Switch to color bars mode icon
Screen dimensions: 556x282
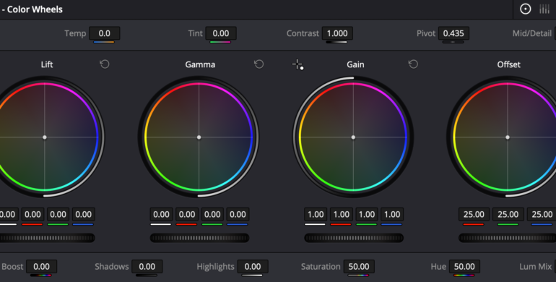544,9
